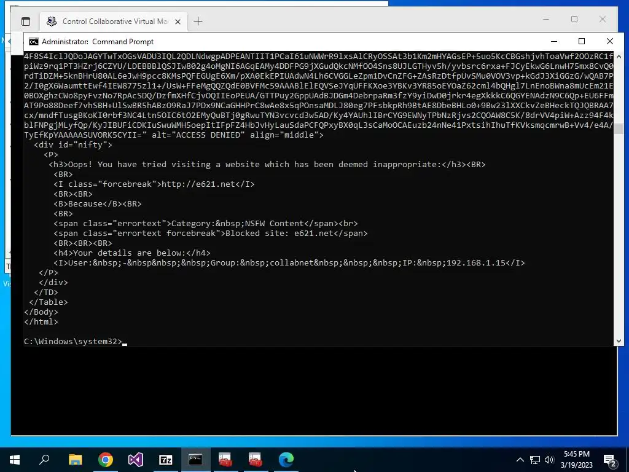Open the browser tab actions menu icon
Screen dimensions: 629x472
26,22
